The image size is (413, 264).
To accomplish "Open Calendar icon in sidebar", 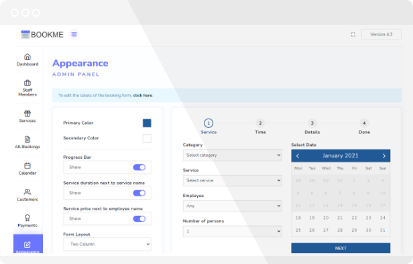I will coord(27,166).
